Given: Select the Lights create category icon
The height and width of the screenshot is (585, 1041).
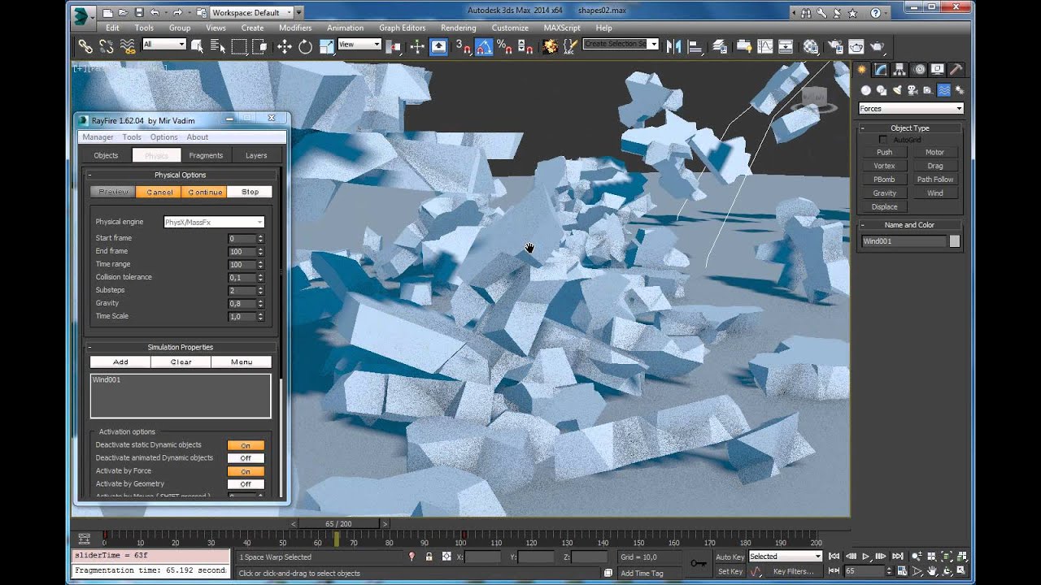Looking at the screenshot, I should click(x=897, y=90).
